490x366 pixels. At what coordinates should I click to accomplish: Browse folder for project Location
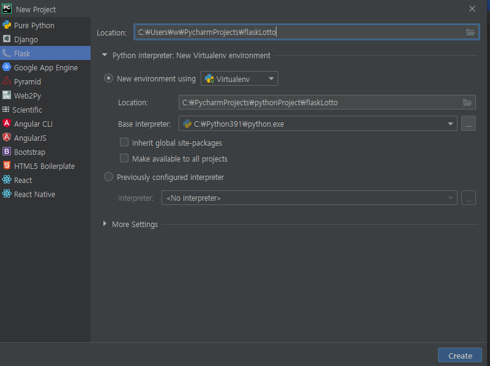tap(470, 32)
